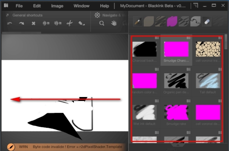
Task: Open the Window menu
Action: pos(81,6)
